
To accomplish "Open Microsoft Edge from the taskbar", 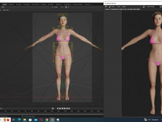I will (x=19, y=120).
